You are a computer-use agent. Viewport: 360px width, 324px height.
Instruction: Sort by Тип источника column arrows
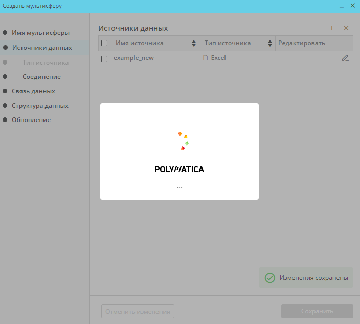click(270, 43)
